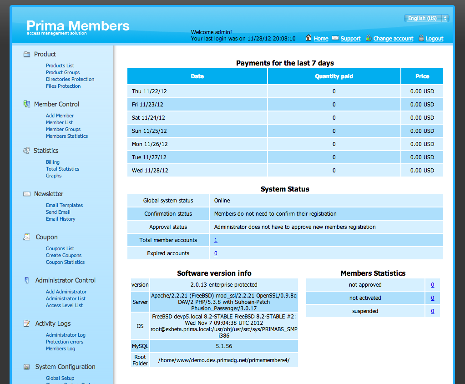Click the Change account link
This screenshot has width=465, height=384.
click(393, 38)
